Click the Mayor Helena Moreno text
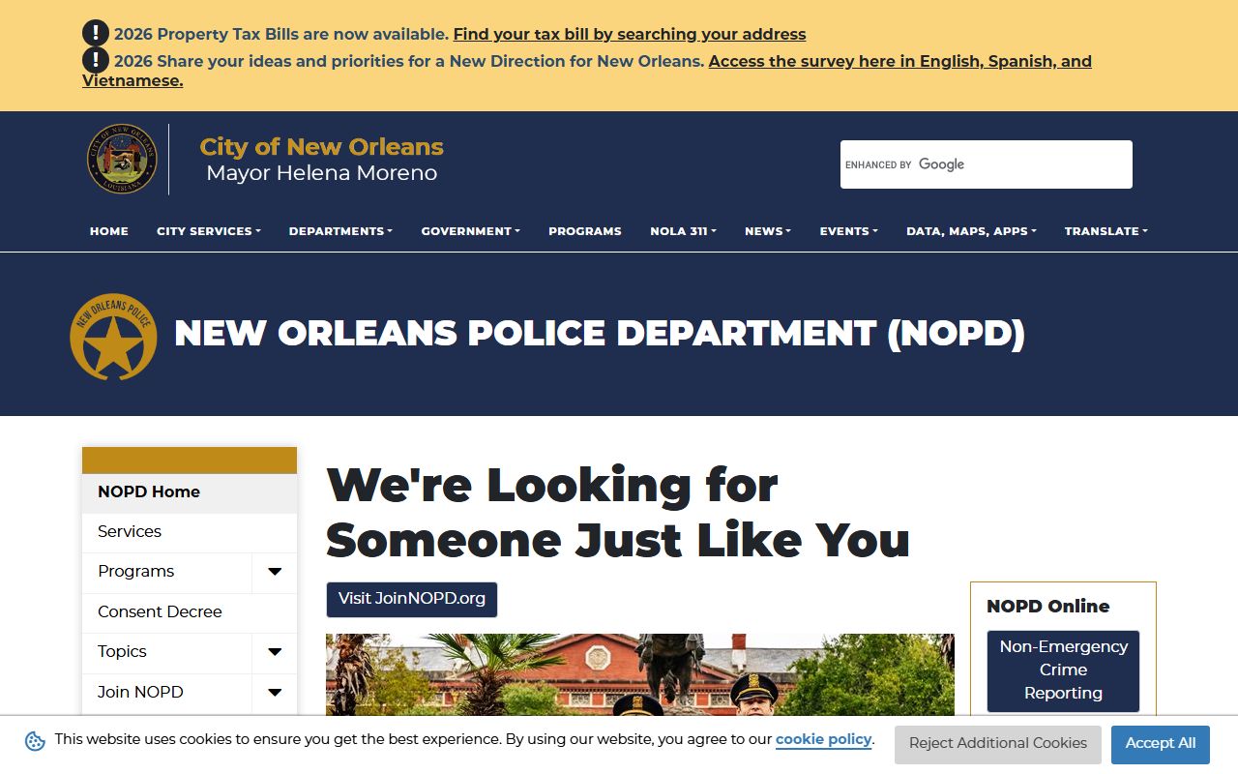The height and width of the screenshot is (774, 1238). pos(322,173)
